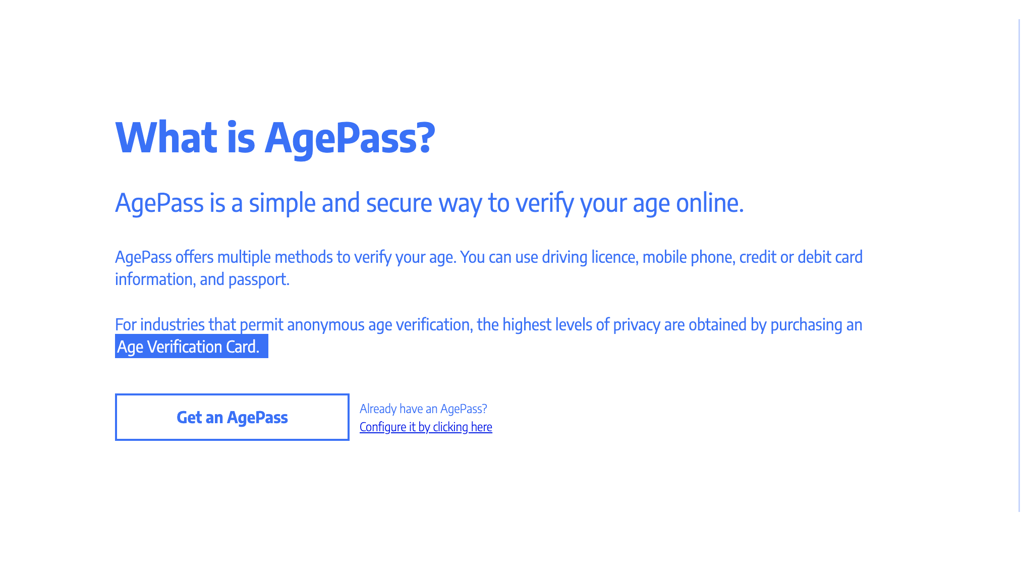Click the Get an AgePass button
This screenshot has height=573, width=1022.
(232, 417)
